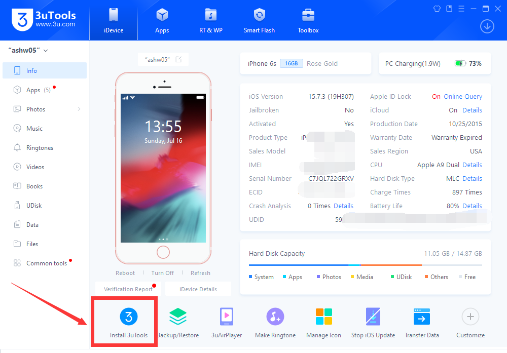Open Photos in the sidebar

[45, 109]
